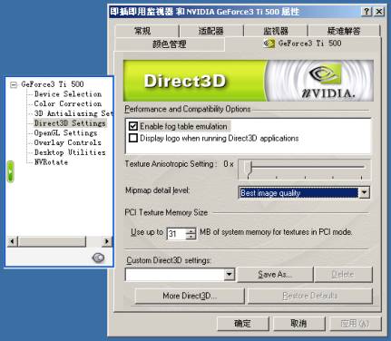Image resolution: width=391 pixels, height=341 pixels.
Task: Select Desktop Utilities in the tree
Action: point(70,152)
